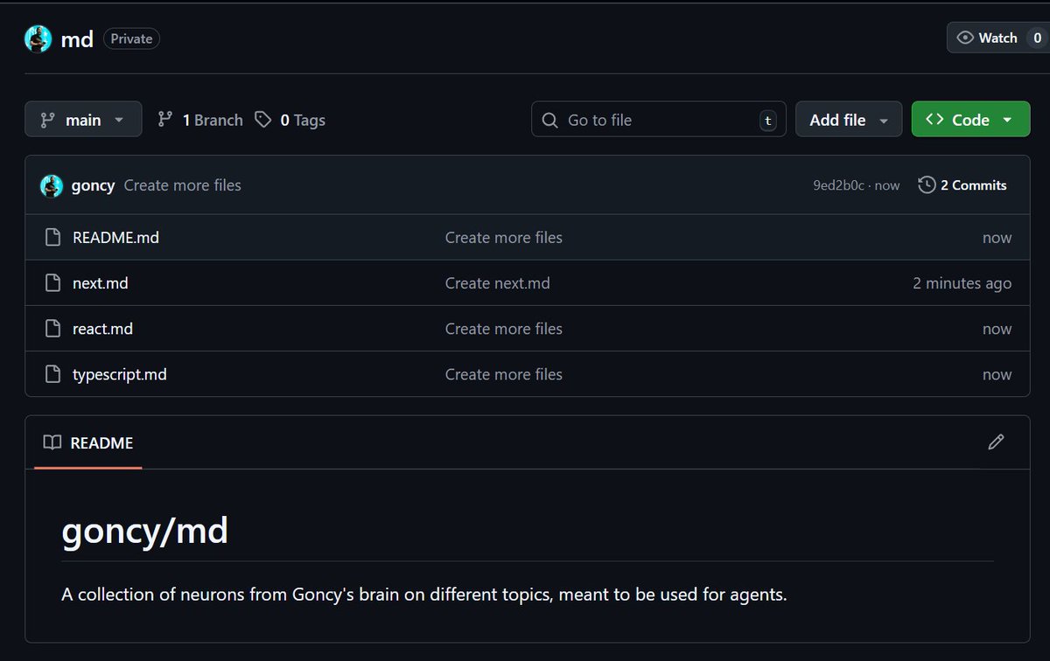Image resolution: width=1050 pixels, height=661 pixels.
Task: Open the md repository name link
Action: (77, 39)
